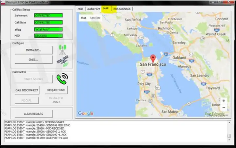Click the Highway 92 marker near San Mateo bridge

click(x=189, y=104)
